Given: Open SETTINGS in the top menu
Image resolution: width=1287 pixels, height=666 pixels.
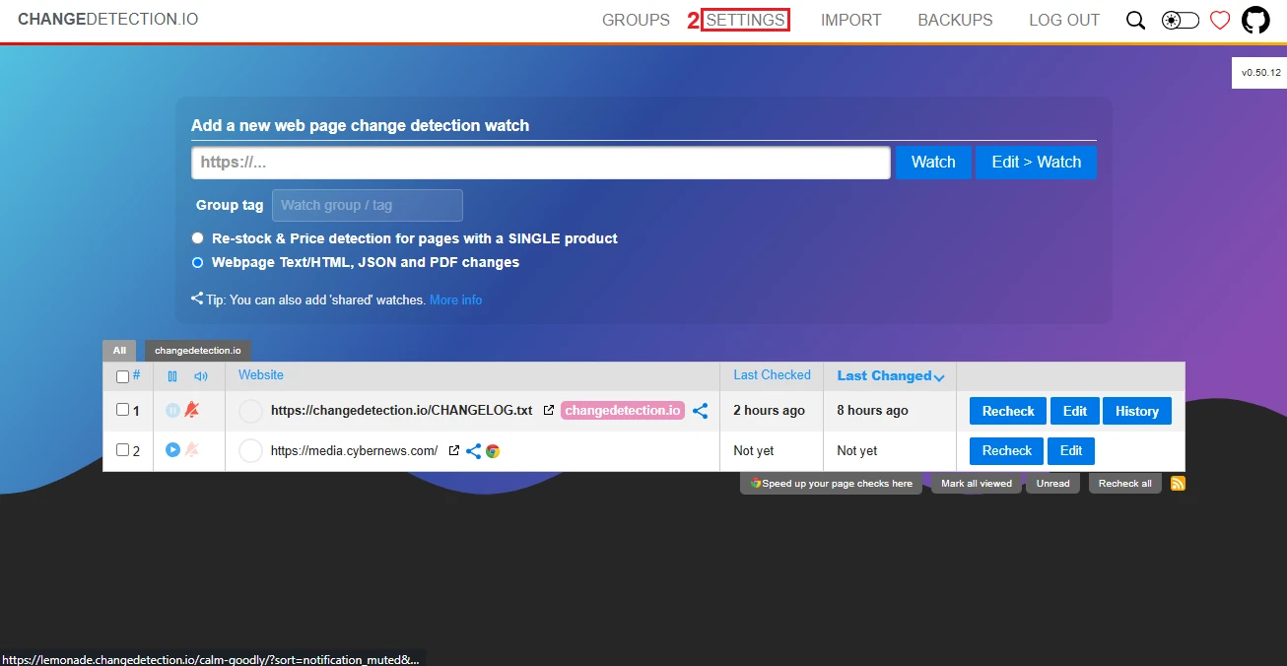Looking at the screenshot, I should click(x=745, y=20).
